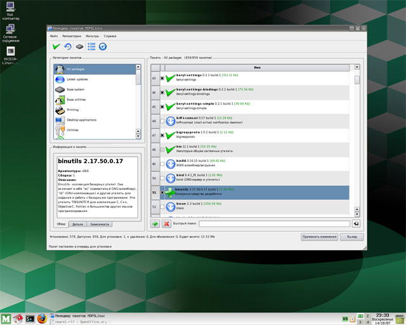Select the Utilities category

[x=95, y=130]
